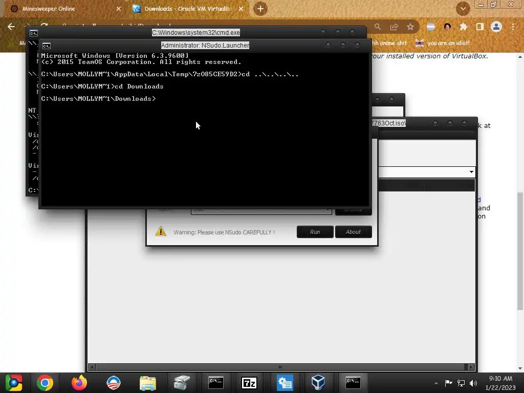Switch to the second command prompt taskbar icon
This screenshot has width=524, height=393.
click(x=353, y=383)
